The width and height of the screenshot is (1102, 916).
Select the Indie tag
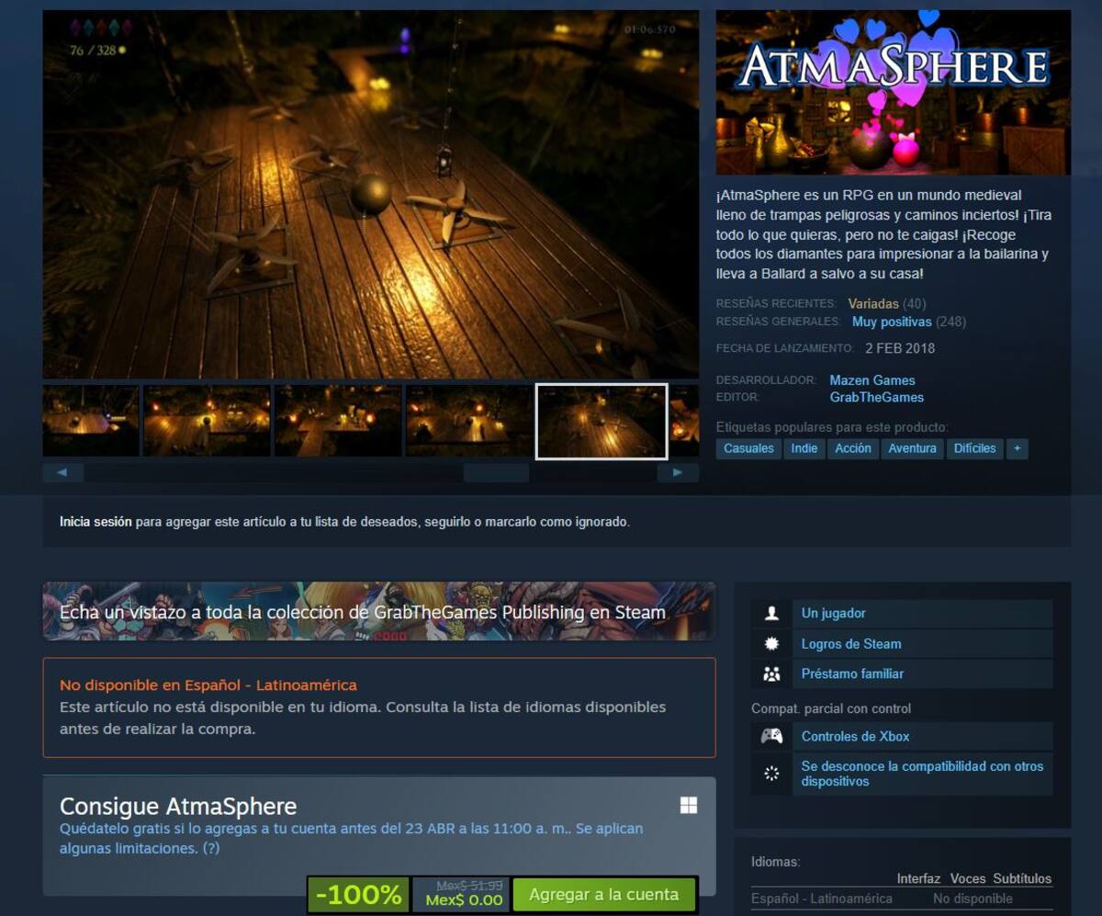(x=804, y=448)
